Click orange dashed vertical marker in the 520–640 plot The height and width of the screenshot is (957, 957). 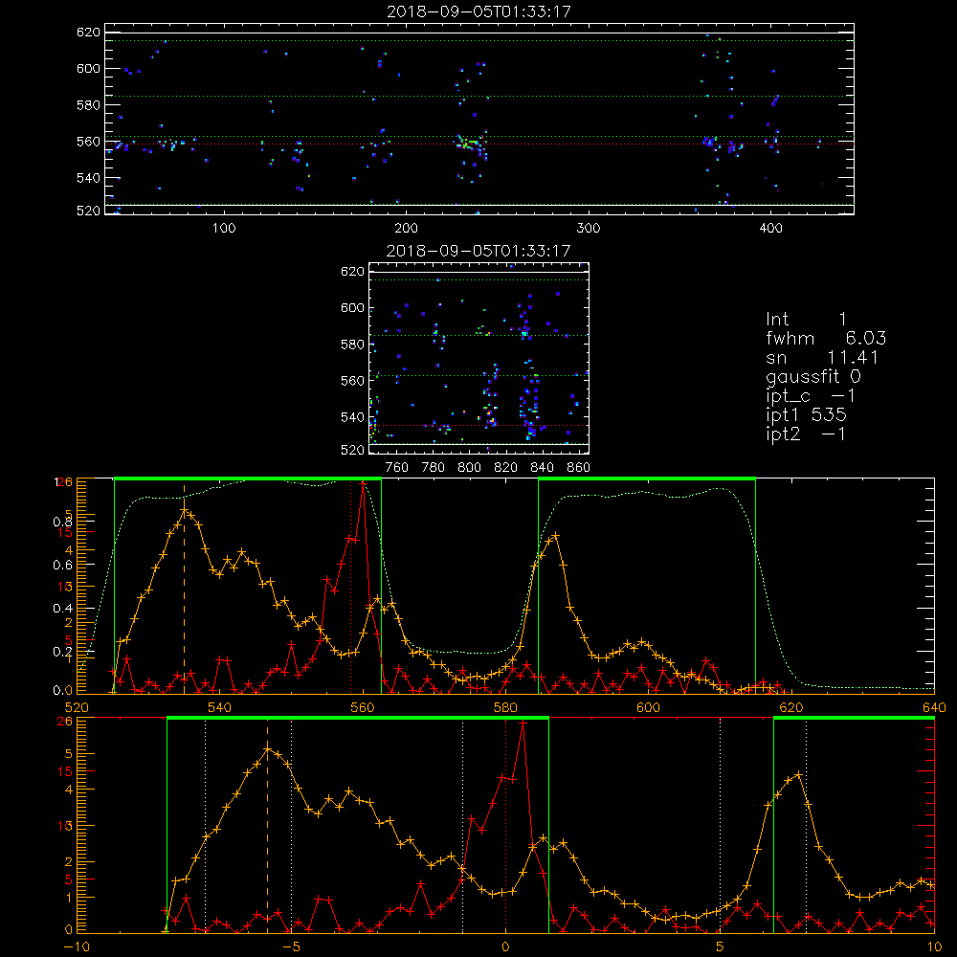pos(185,589)
